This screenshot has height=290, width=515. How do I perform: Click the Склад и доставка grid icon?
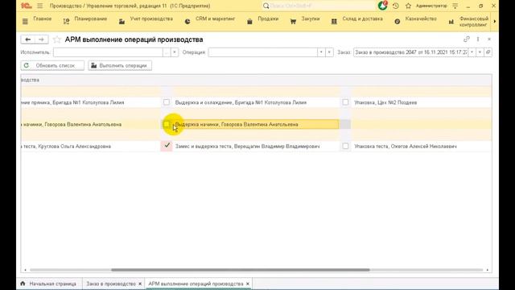point(334,22)
